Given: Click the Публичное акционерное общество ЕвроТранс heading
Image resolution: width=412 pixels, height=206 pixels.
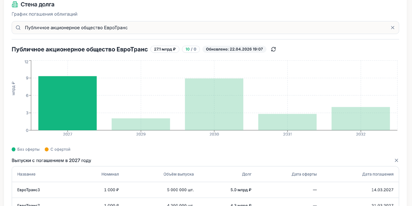Looking at the screenshot, I should click(80, 49).
